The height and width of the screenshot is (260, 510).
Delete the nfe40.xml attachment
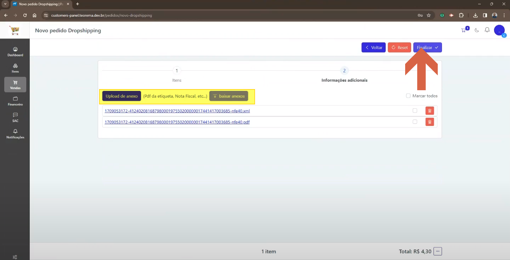pos(430,111)
